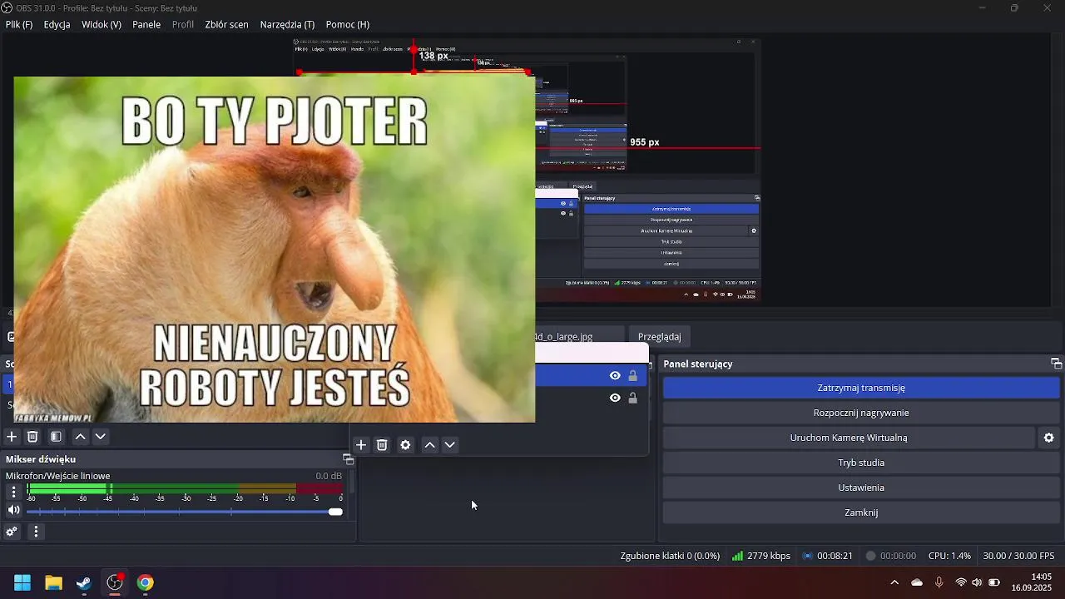The width and height of the screenshot is (1065, 599).
Task: Click Zatrzymaj transmisję button
Action: [861, 388]
